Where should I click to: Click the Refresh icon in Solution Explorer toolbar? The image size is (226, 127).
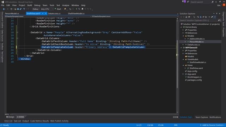(201, 17)
